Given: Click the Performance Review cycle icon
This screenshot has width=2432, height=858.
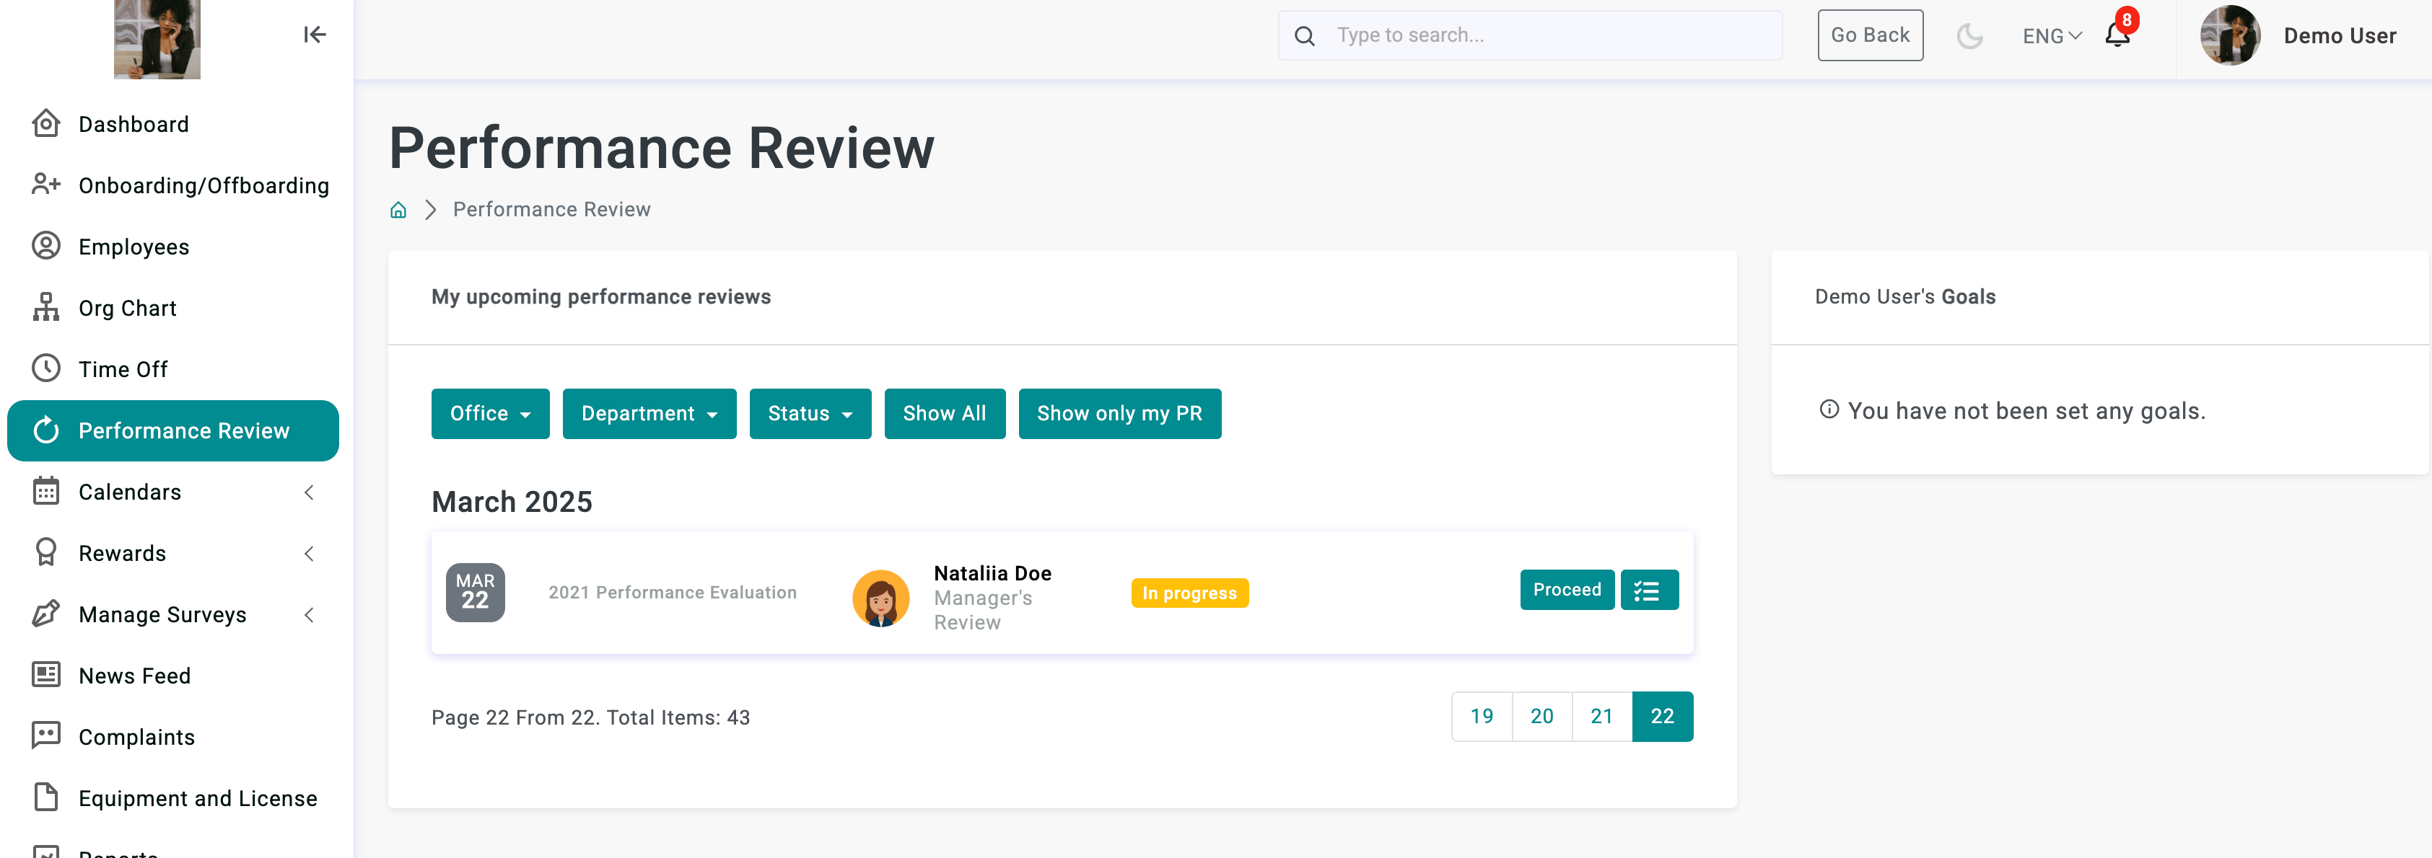Looking at the screenshot, I should [45, 431].
